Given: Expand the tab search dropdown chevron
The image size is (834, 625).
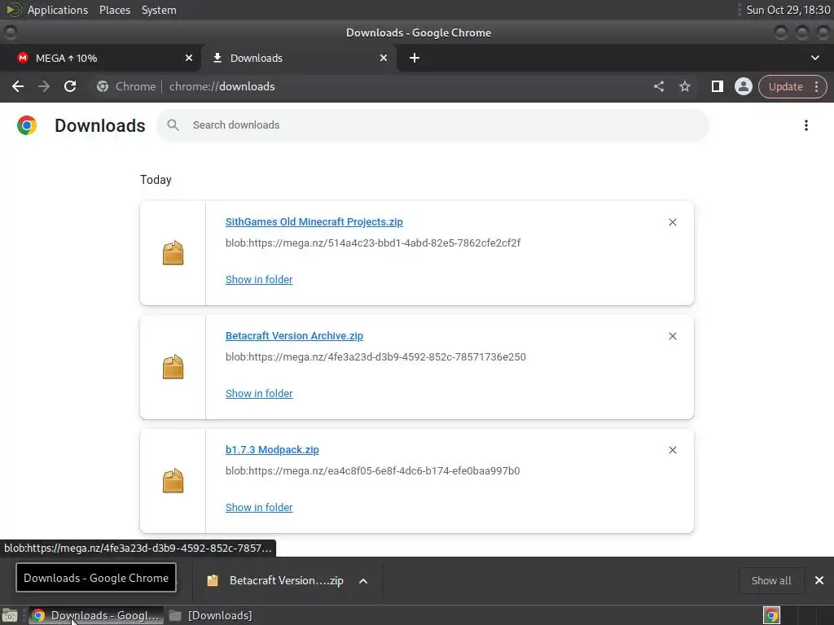Looking at the screenshot, I should 814,58.
